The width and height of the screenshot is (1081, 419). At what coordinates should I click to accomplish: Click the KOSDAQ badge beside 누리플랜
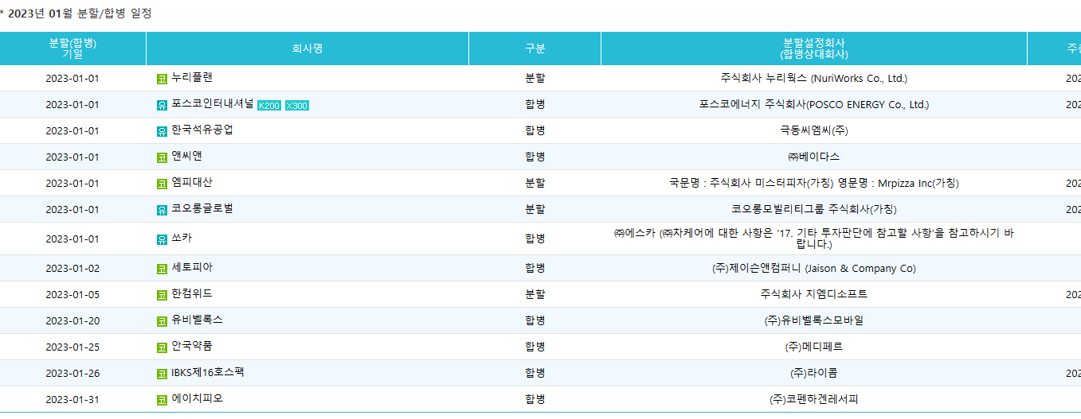(163, 79)
